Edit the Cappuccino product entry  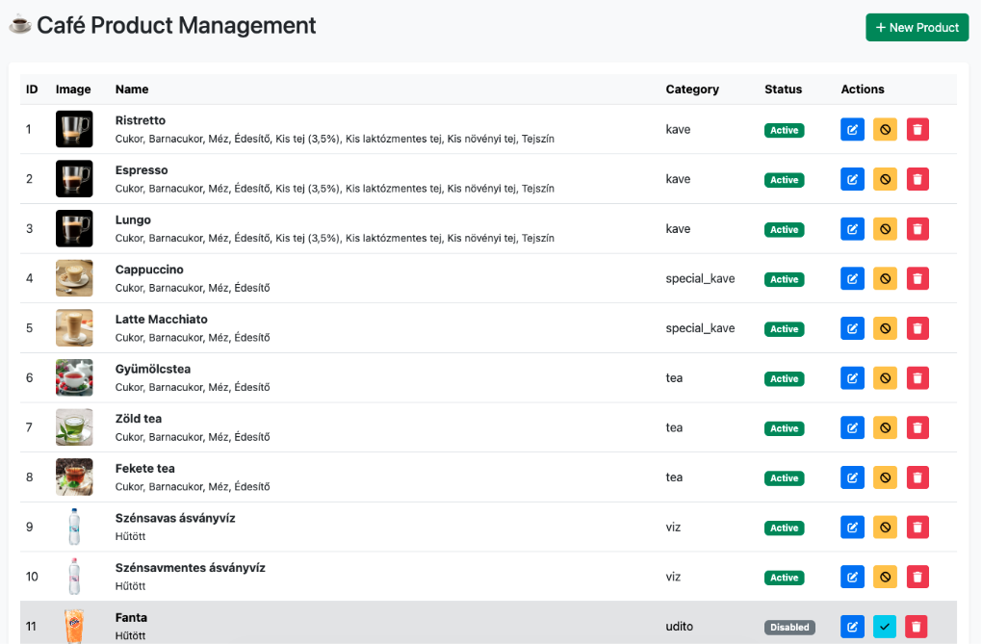pyautogui.click(x=852, y=279)
